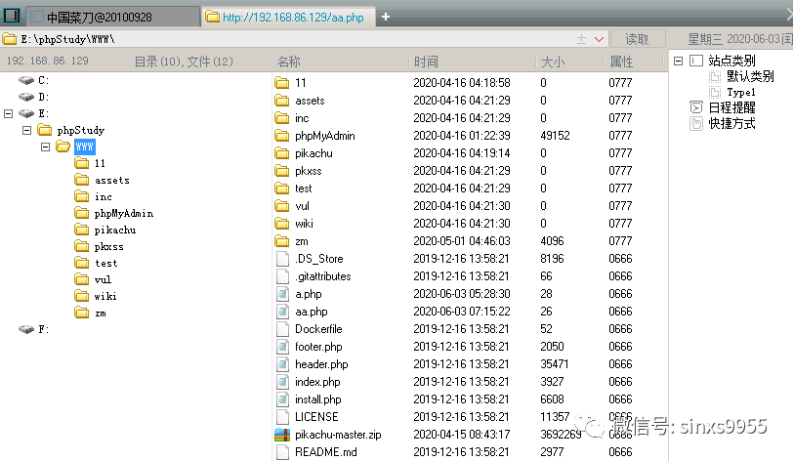This screenshot has width=793, height=461.
Task: Collapse the phpStudy tree folder
Action: click(26, 130)
